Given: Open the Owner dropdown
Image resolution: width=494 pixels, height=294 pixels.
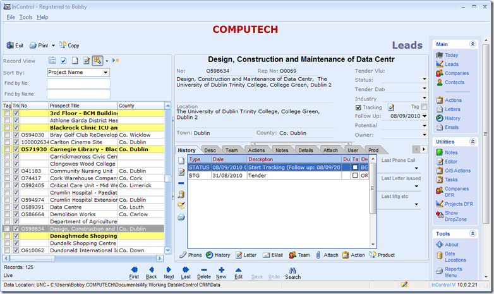Looking at the screenshot, I should (x=425, y=135).
